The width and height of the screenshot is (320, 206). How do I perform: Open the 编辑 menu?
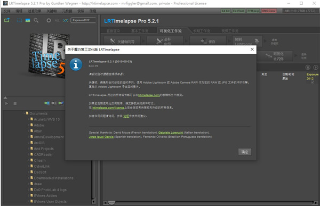pyautogui.click(x=19, y=11)
